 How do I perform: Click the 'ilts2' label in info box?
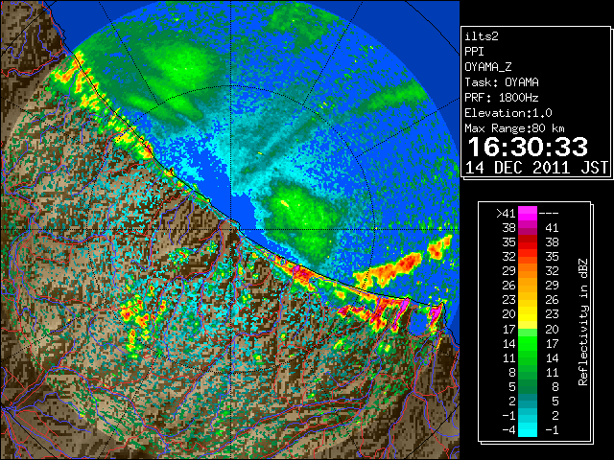[x=482, y=36]
